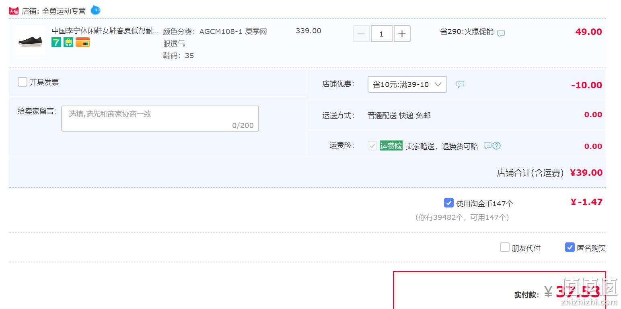621x309 pixels.
Task: Click the 普通配送 快递 免邮 shipping text
Action: click(399, 116)
